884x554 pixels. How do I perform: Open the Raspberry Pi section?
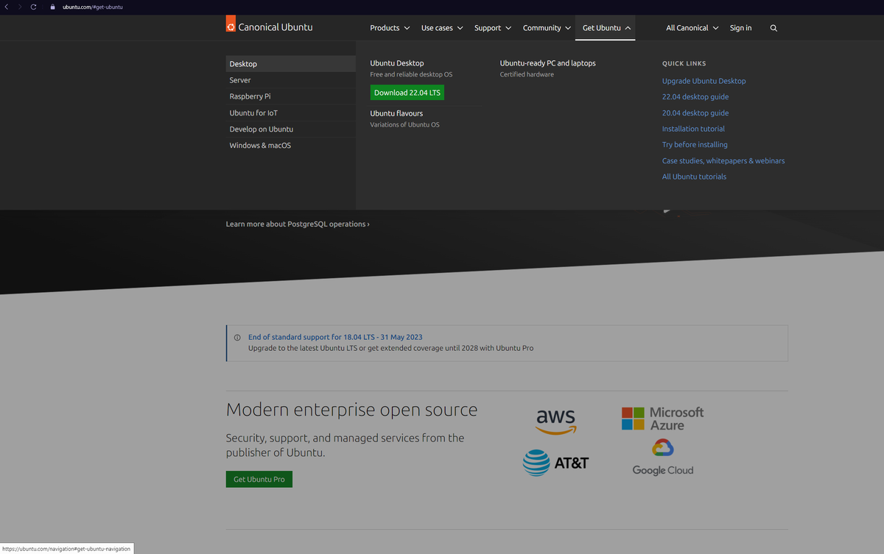click(290, 96)
